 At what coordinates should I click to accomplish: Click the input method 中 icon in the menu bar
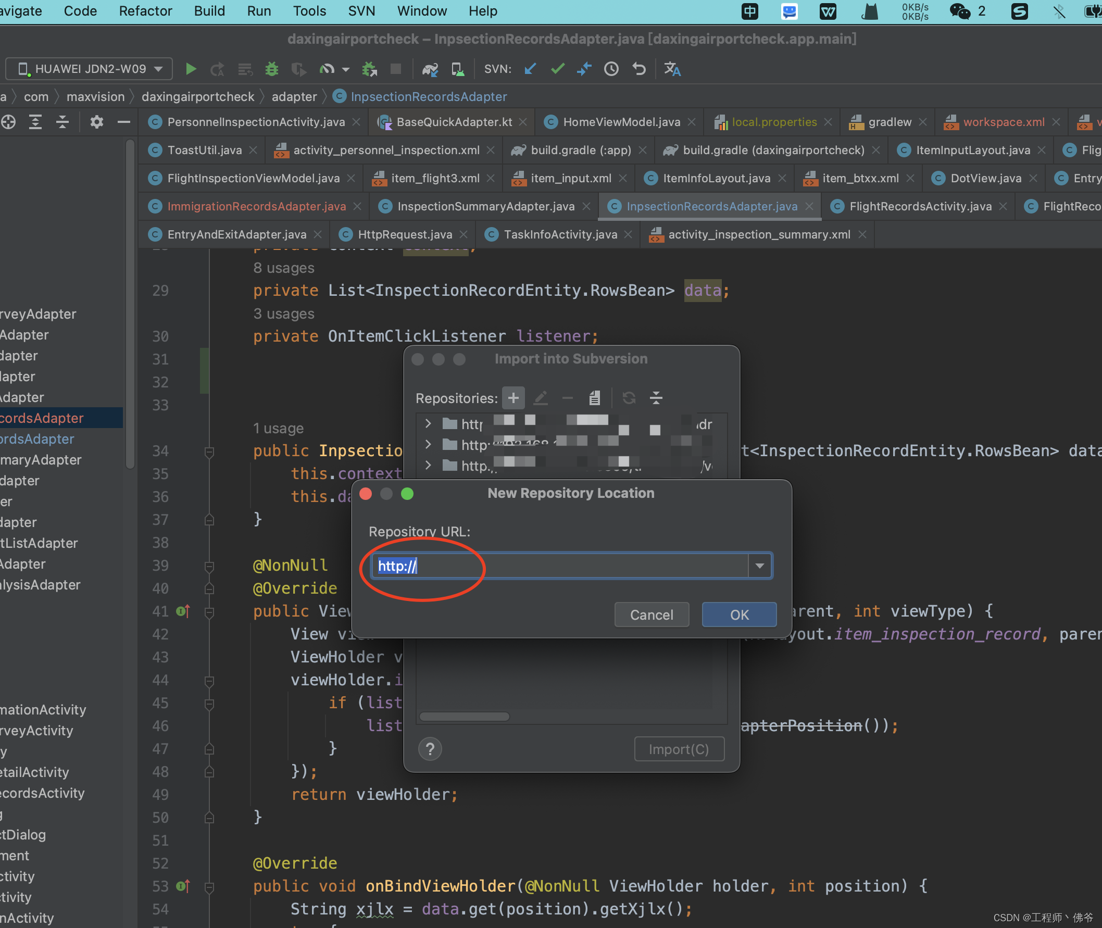[x=749, y=11]
